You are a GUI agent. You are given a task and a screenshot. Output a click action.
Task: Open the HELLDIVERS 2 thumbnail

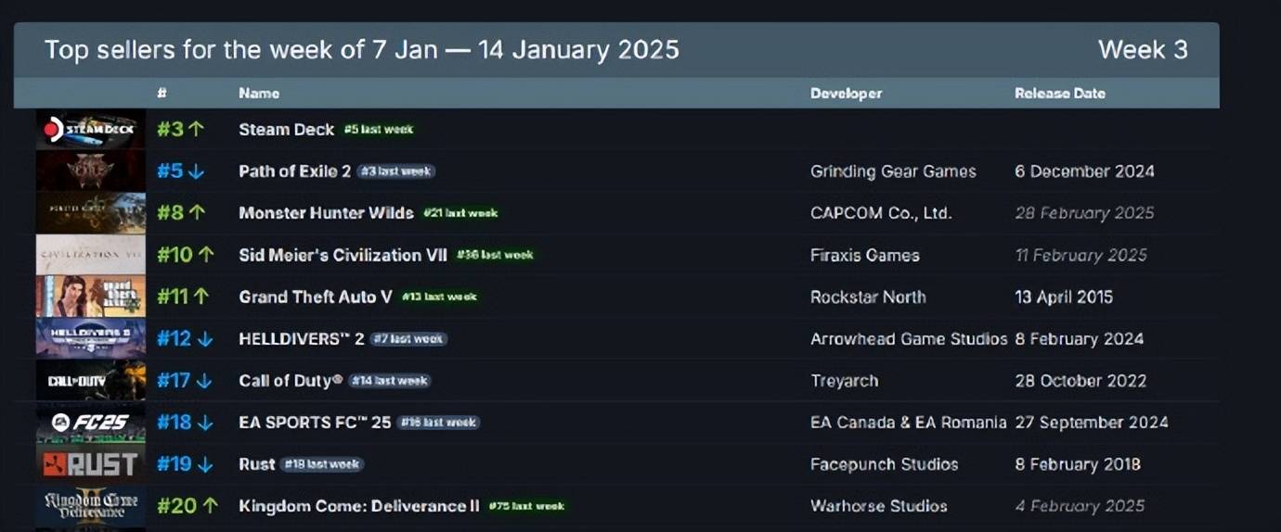pyautogui.click(x=91, y=338)
